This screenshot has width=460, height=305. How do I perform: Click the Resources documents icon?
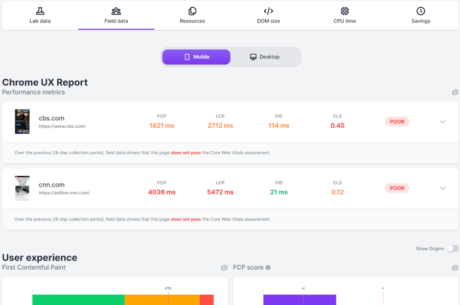[x=193, y=11]
